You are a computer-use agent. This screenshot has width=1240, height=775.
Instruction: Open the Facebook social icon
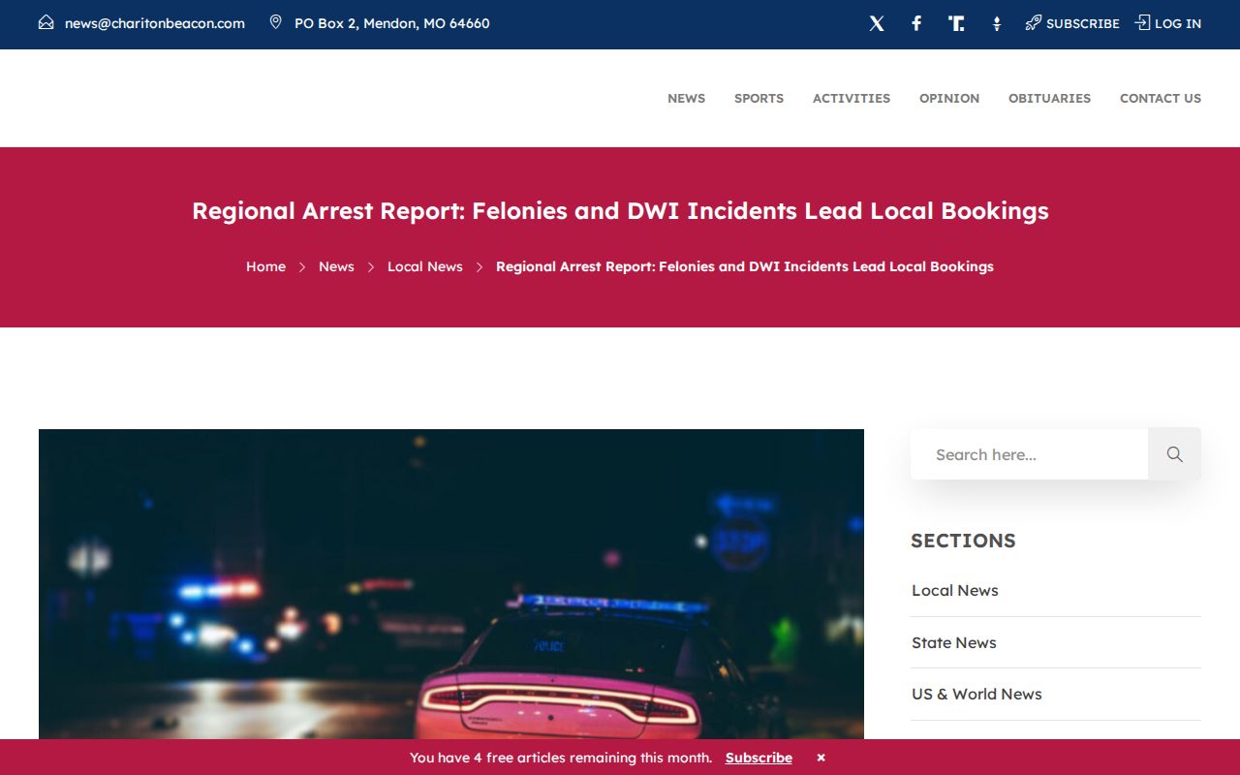click(x=916, y=23)
